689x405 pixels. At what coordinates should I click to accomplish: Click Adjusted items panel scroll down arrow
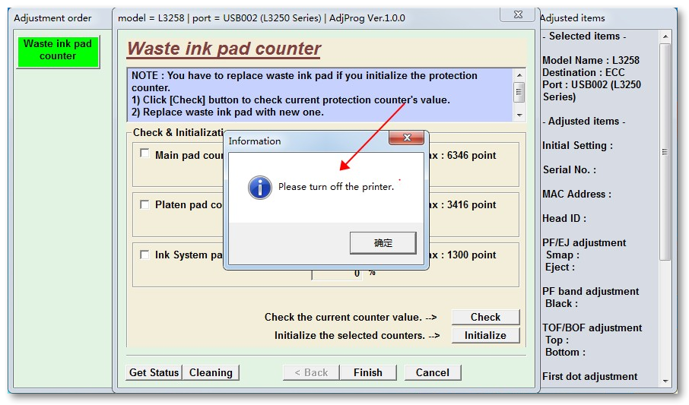(x=665, y=381)
